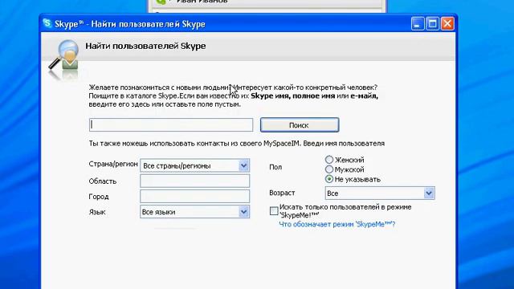Click the heading 'Найти пользователей Skype'
The width and height of the screenshot is (514, 289).
tap(145, 46)
